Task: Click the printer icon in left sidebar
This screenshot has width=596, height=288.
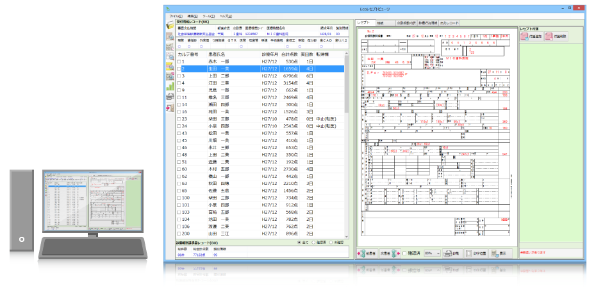Action: [x=170, y=97]
